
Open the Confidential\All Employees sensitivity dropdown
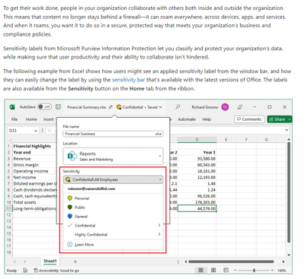tap(113, 179)
